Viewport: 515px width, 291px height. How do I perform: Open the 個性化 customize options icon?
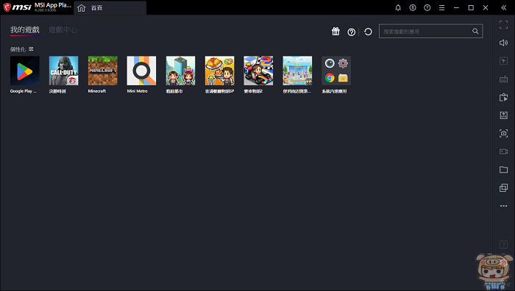(x=31, y=49)
